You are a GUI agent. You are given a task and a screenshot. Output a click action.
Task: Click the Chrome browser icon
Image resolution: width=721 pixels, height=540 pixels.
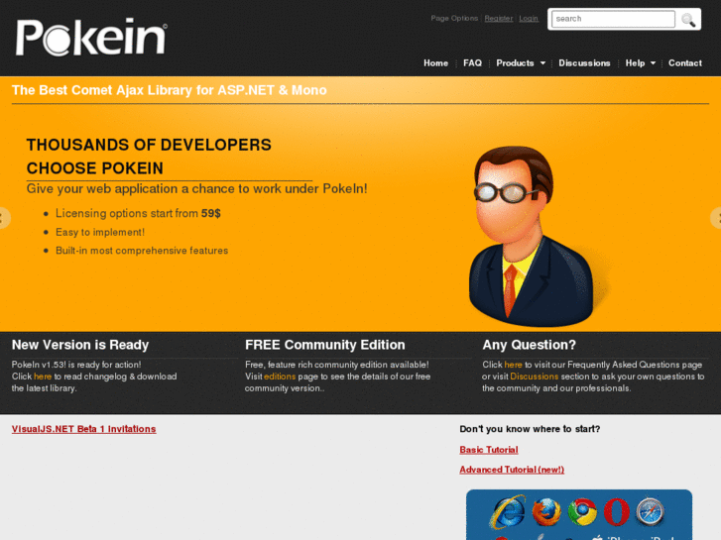(x=582, y=511)
